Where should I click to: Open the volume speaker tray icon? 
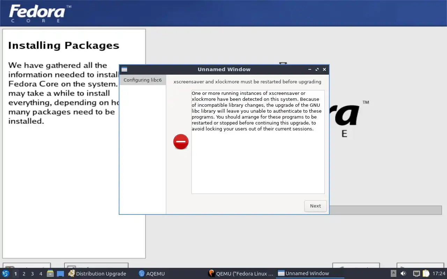tap(403, 273)
